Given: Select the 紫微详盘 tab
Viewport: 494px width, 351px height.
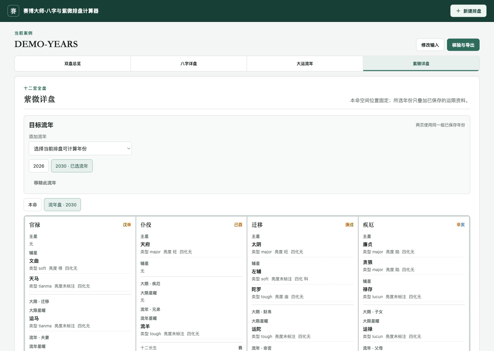Looking at the screenshot, I should [421, 64].
